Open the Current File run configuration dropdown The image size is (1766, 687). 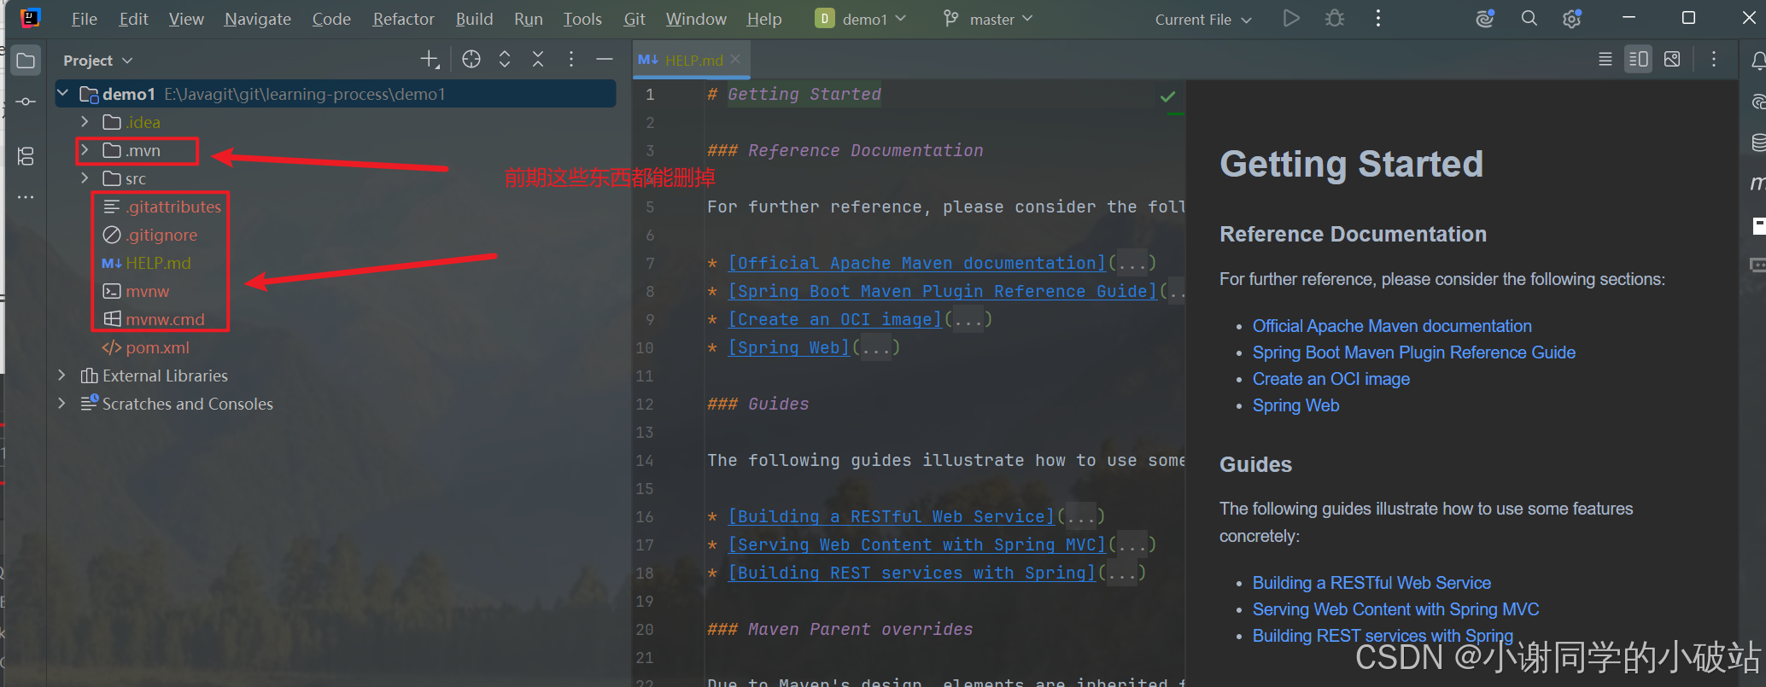point(1202,19)
